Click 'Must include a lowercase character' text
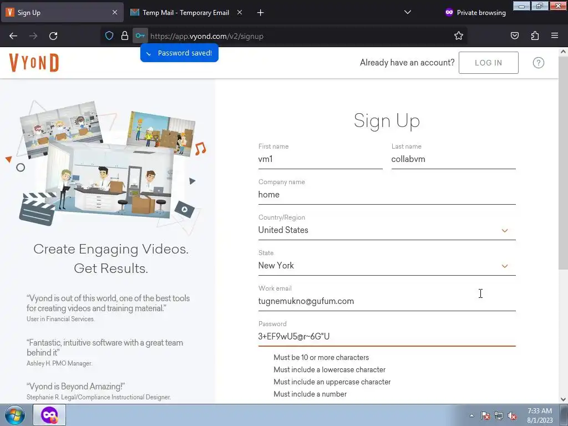This screenshot has width=568, height=426. click(329, 370)
